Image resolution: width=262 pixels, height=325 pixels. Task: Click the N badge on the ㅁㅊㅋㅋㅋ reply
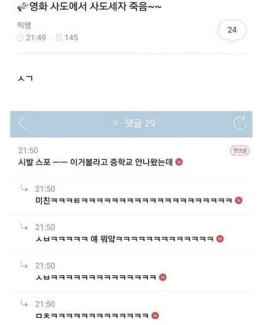pos(155,316)
